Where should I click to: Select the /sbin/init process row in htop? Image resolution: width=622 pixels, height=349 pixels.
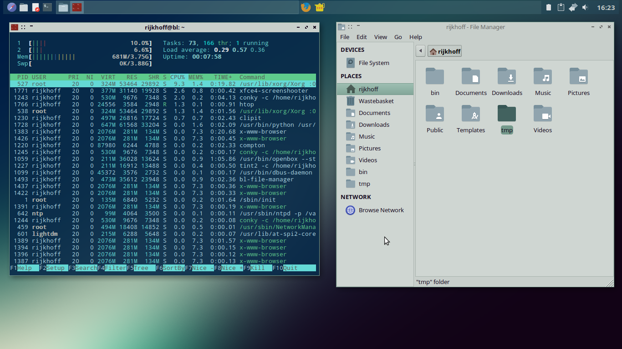pyautogui.click(x=163, y=200)
